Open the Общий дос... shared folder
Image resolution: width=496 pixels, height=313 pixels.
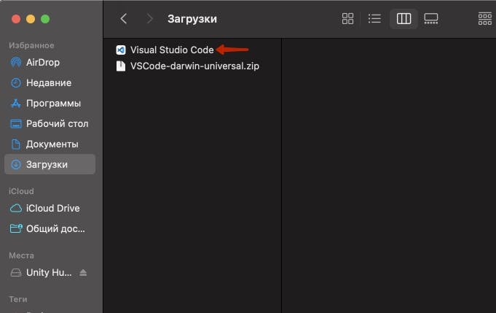[50, 229]
